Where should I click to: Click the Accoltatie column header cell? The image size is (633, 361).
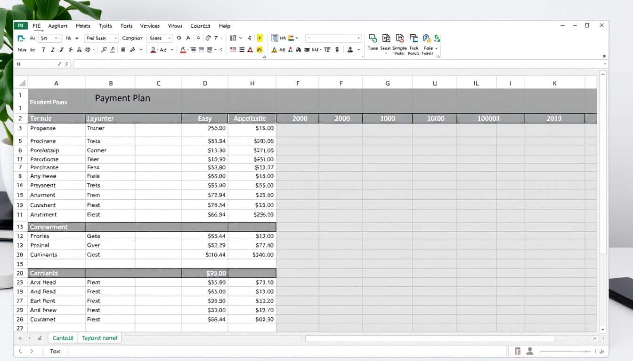252,118
